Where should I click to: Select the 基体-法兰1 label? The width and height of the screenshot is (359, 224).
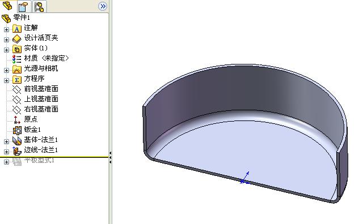click(41, 140)
